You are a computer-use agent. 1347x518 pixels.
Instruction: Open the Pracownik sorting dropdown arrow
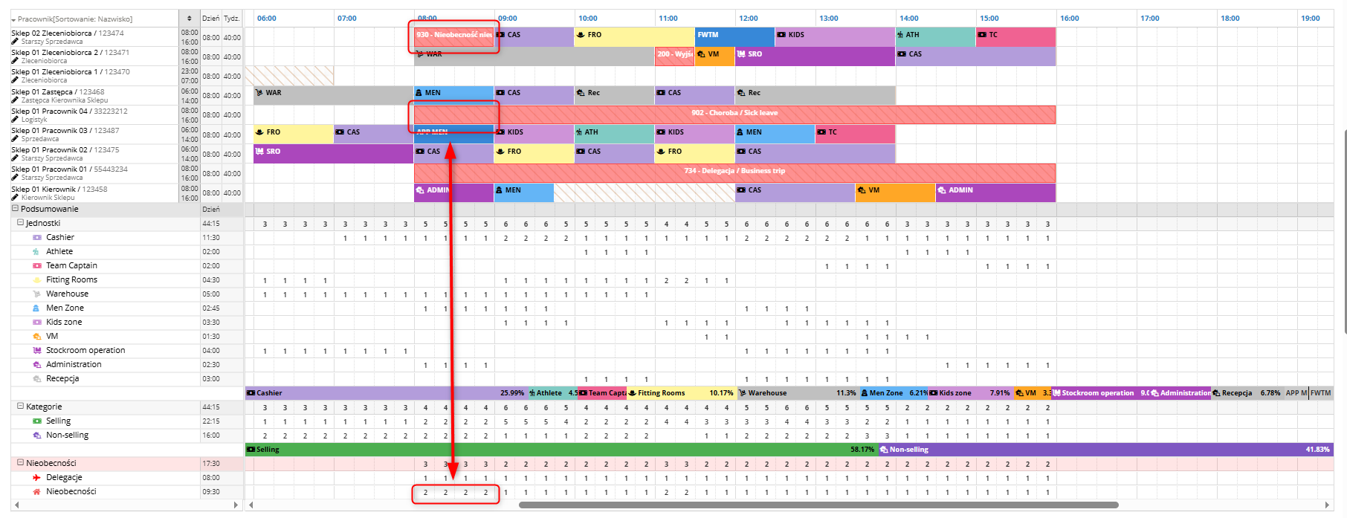coord(13,19)
